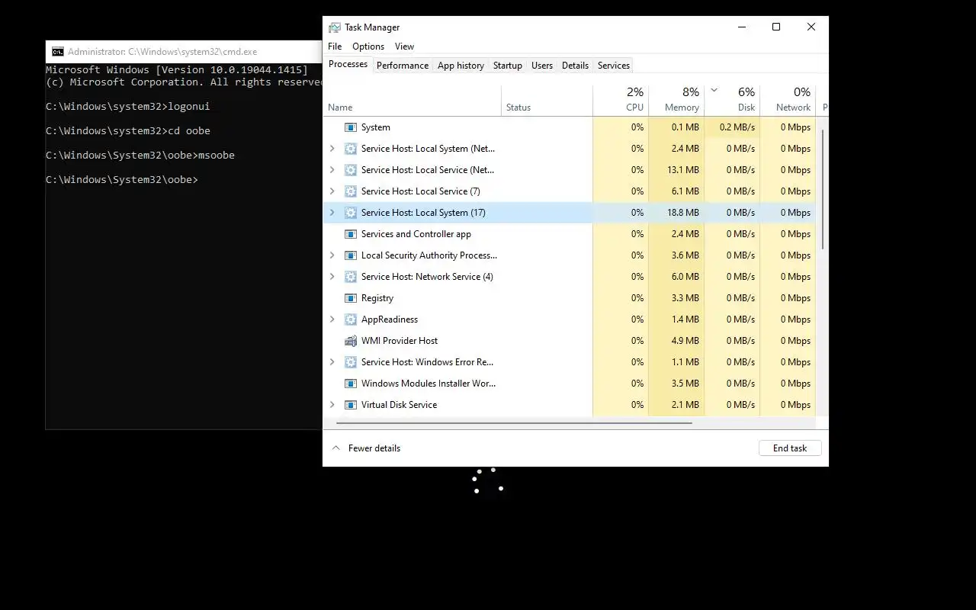Click the End task button
The height and width of the screenshot is (610, 976).
point(790,448)
